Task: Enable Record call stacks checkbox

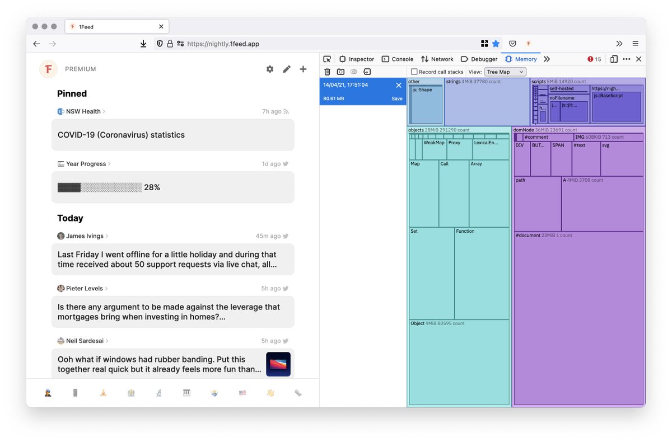Action: point(414,72)
